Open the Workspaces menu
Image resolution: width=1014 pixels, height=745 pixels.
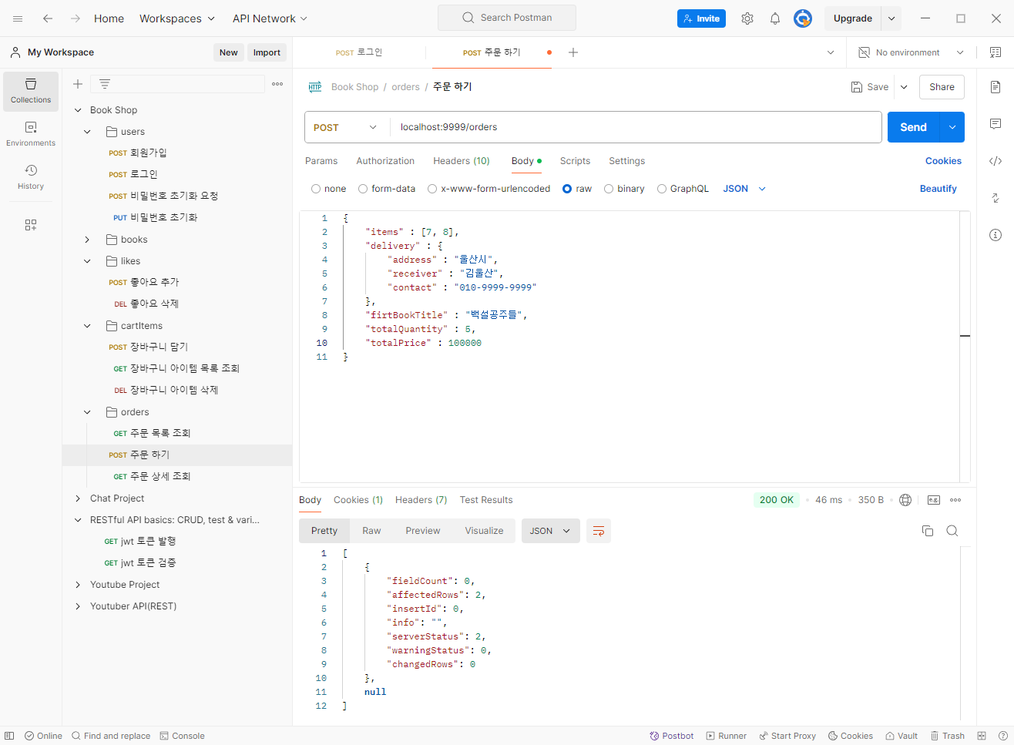177,18
